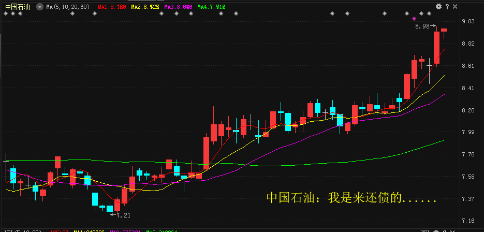Select the green MA4 value label

211,7
